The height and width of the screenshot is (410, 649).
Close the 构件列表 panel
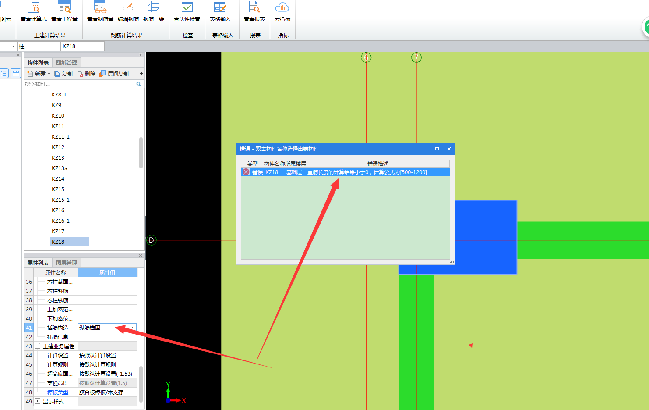point(141,55)
